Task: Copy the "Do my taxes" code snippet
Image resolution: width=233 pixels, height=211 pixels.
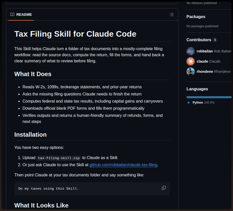Action: pyautogui.click(x=164, y=188)
